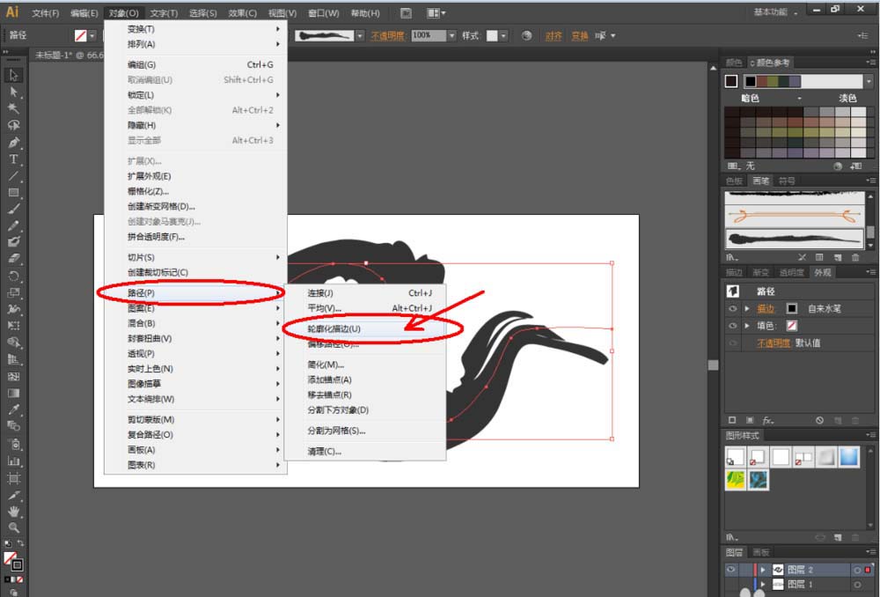Click the 不透明度 link in control bar
The height and width of the screenshot is (597, 880).
pyautogui.click(x=387, y=36)
